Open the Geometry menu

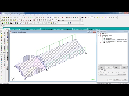coord(21,15)
